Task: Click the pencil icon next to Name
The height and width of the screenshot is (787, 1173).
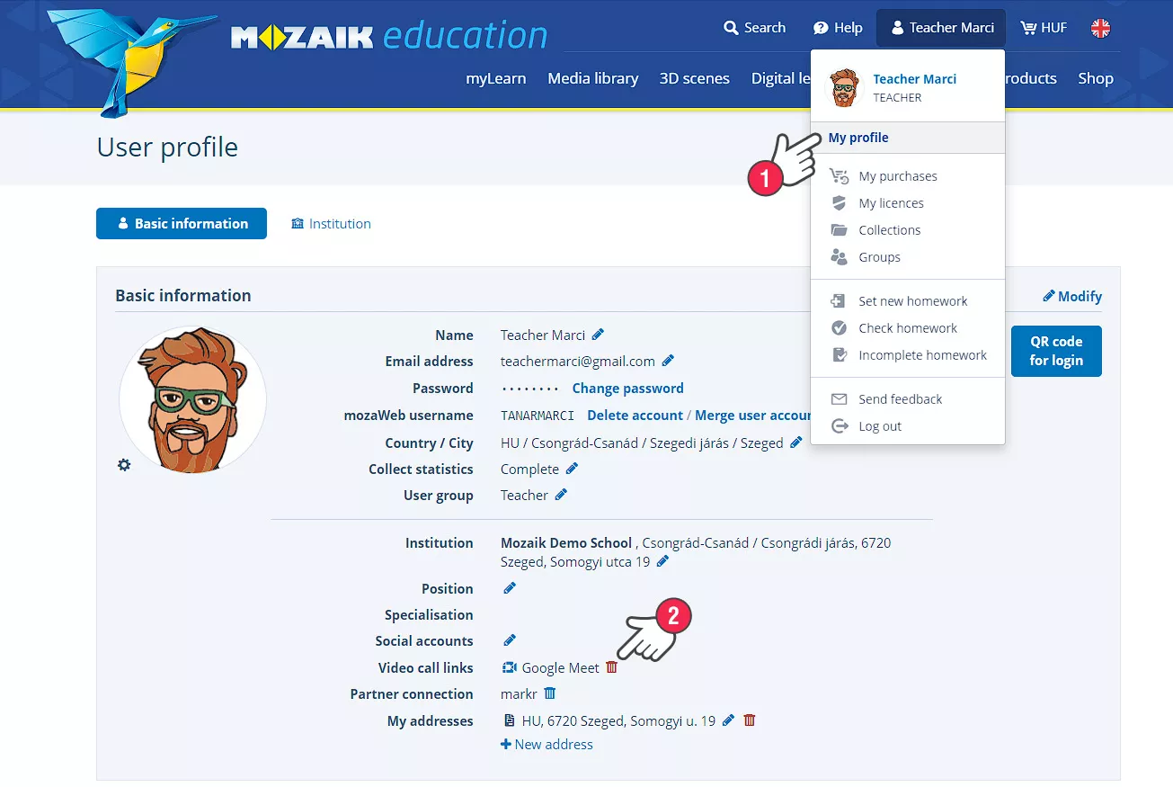Action: pyautogui.click(x=598, y=335)
